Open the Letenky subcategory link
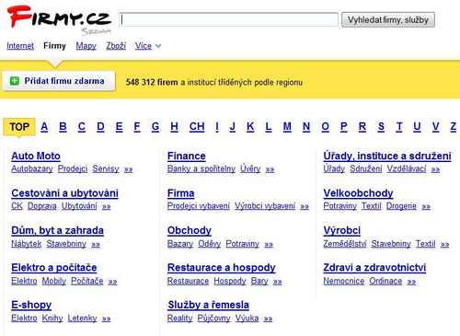The width and height of the screenshot is (460, 336). pyautogui.click(x=82, y=319)
